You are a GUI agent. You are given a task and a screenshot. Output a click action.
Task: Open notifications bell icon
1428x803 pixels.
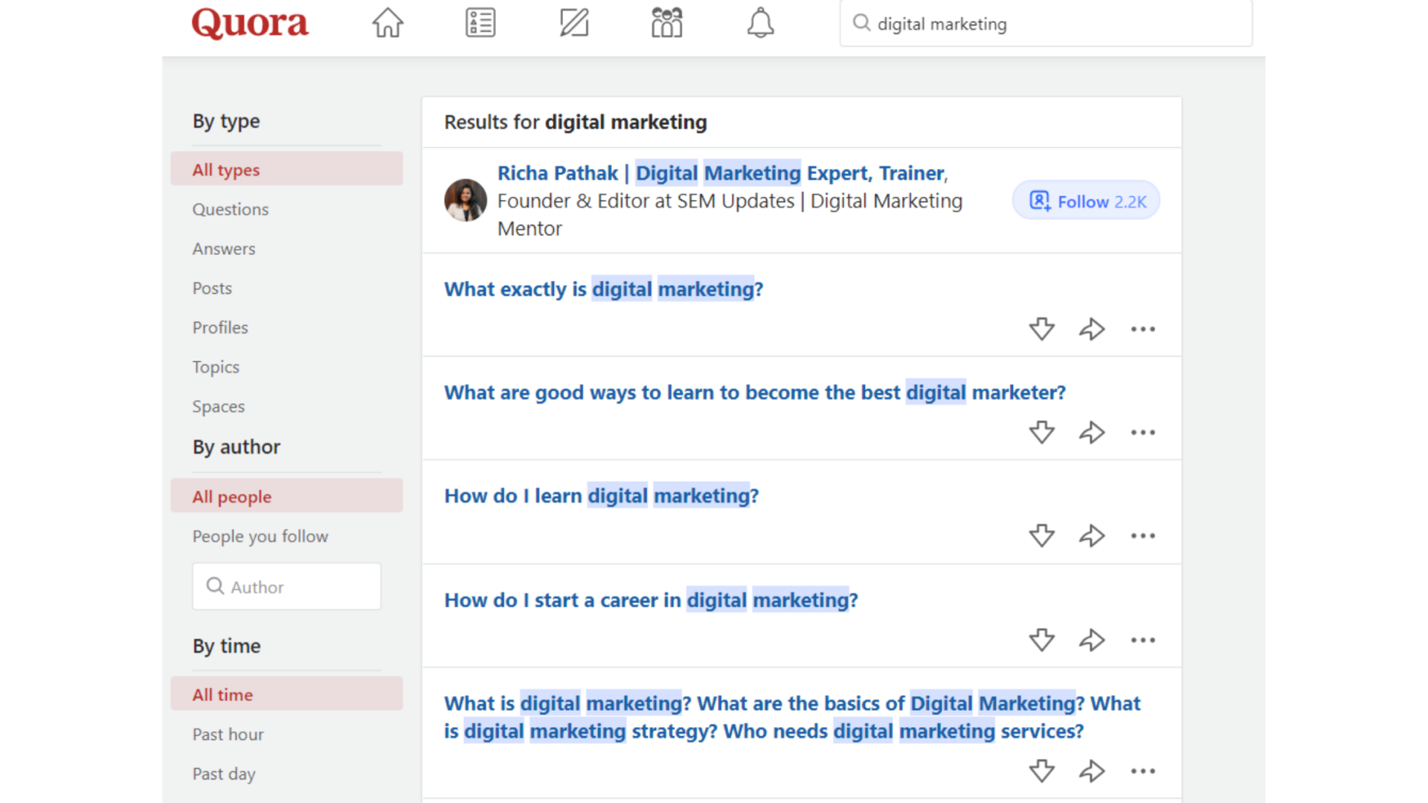760,23
